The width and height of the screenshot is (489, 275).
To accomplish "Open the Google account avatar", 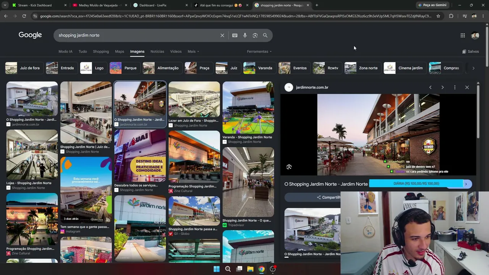I will click(x=475, y=35).
